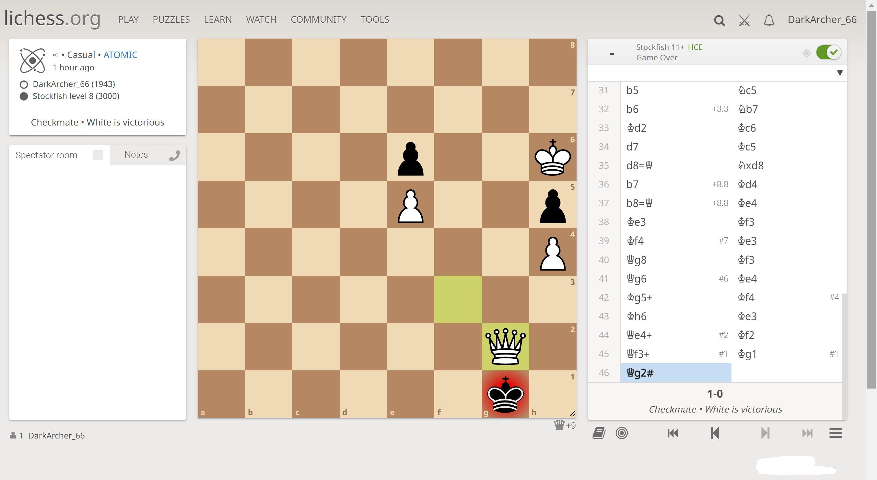This screenshot has width=877, height=480.
Task: Switch to the Notes tab
Action: (x=136, y=154)
